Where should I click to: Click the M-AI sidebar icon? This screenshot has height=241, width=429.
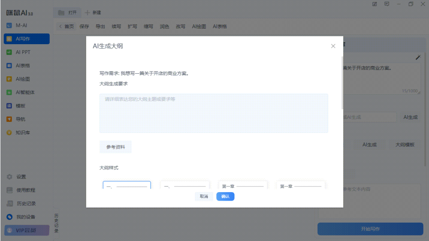[x=9, y=25]
